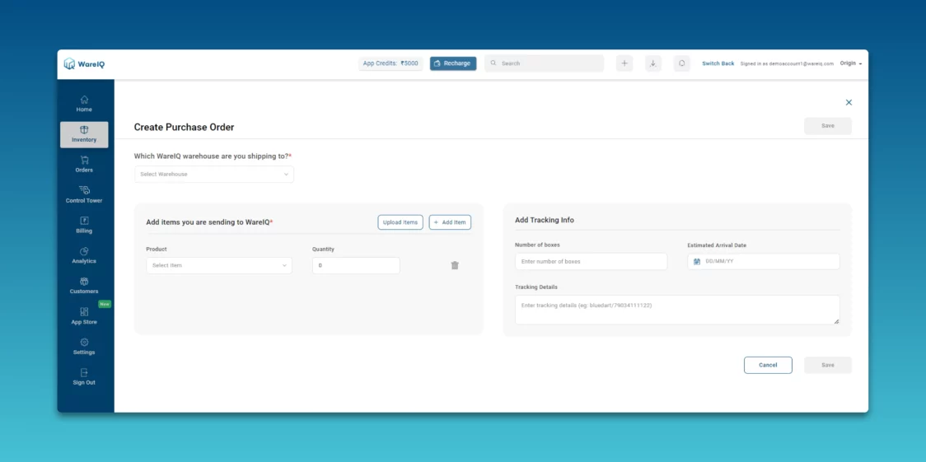The height and width of the screenshot is (462, 926).
Task: Open Customers in sidebar
Action: coord(84,286)
